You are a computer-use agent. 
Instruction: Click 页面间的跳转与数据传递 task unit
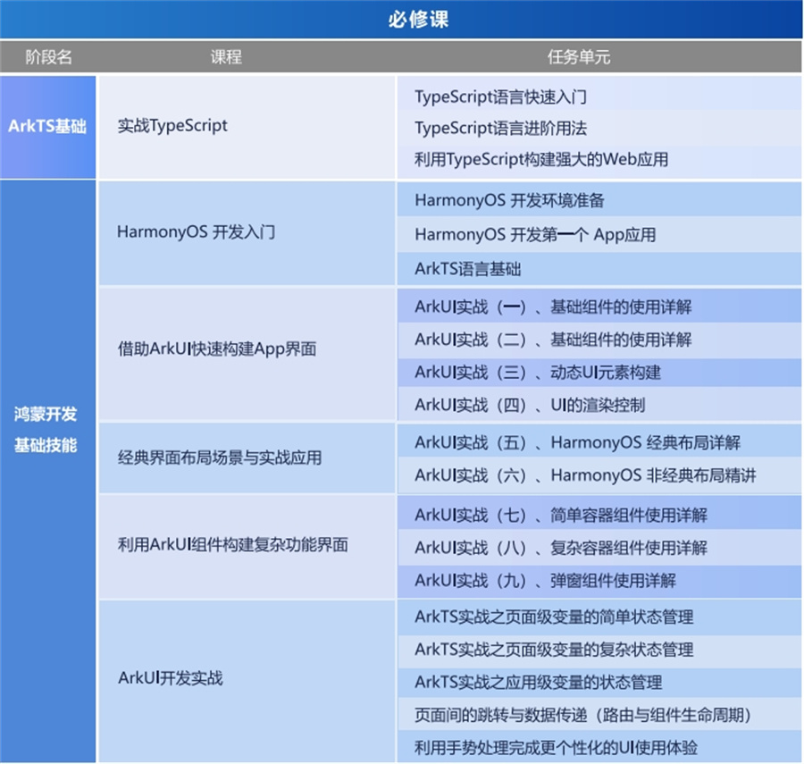tap(581, 715)
